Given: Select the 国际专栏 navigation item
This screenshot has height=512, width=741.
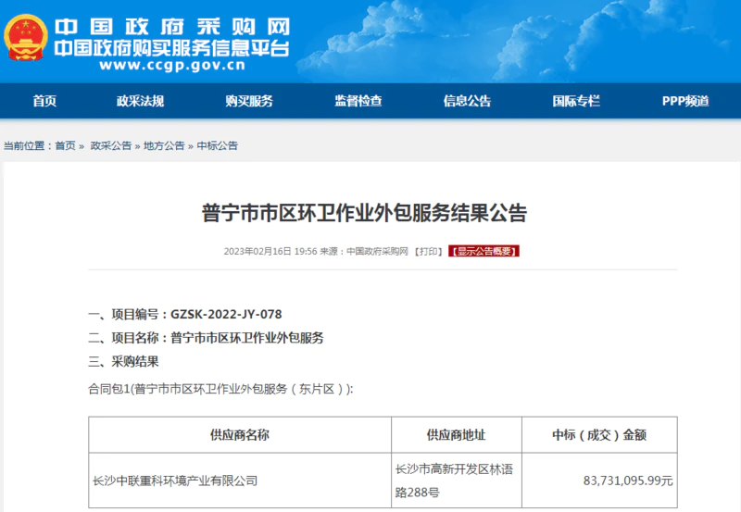Looking at the screenshot, I should pos(576,101).
